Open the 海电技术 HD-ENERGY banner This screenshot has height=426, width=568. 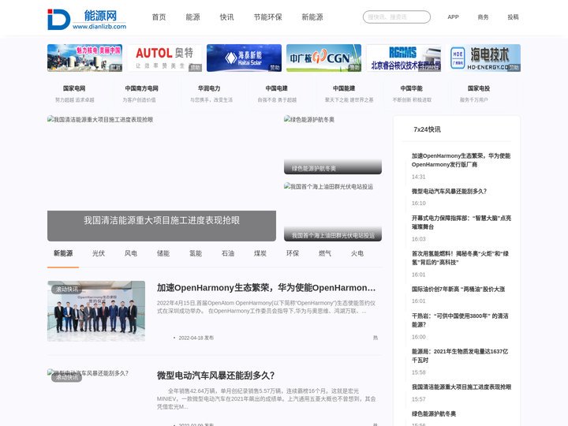[x=484, y=58]
